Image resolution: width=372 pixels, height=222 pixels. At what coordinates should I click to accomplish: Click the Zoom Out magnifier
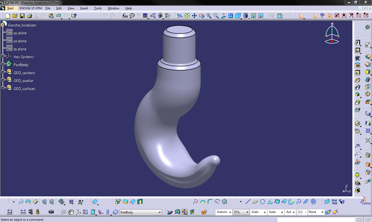click(216, 16)
